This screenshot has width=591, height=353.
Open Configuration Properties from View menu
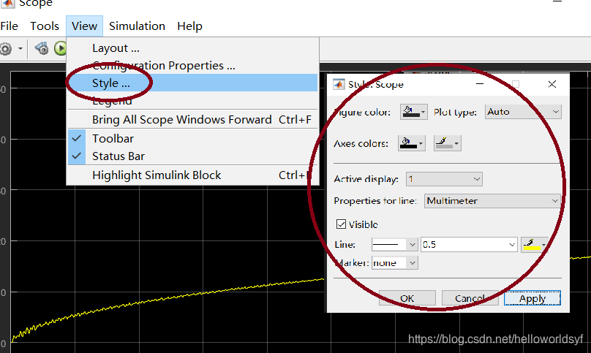pyautogui.click(x=192, y=66)
